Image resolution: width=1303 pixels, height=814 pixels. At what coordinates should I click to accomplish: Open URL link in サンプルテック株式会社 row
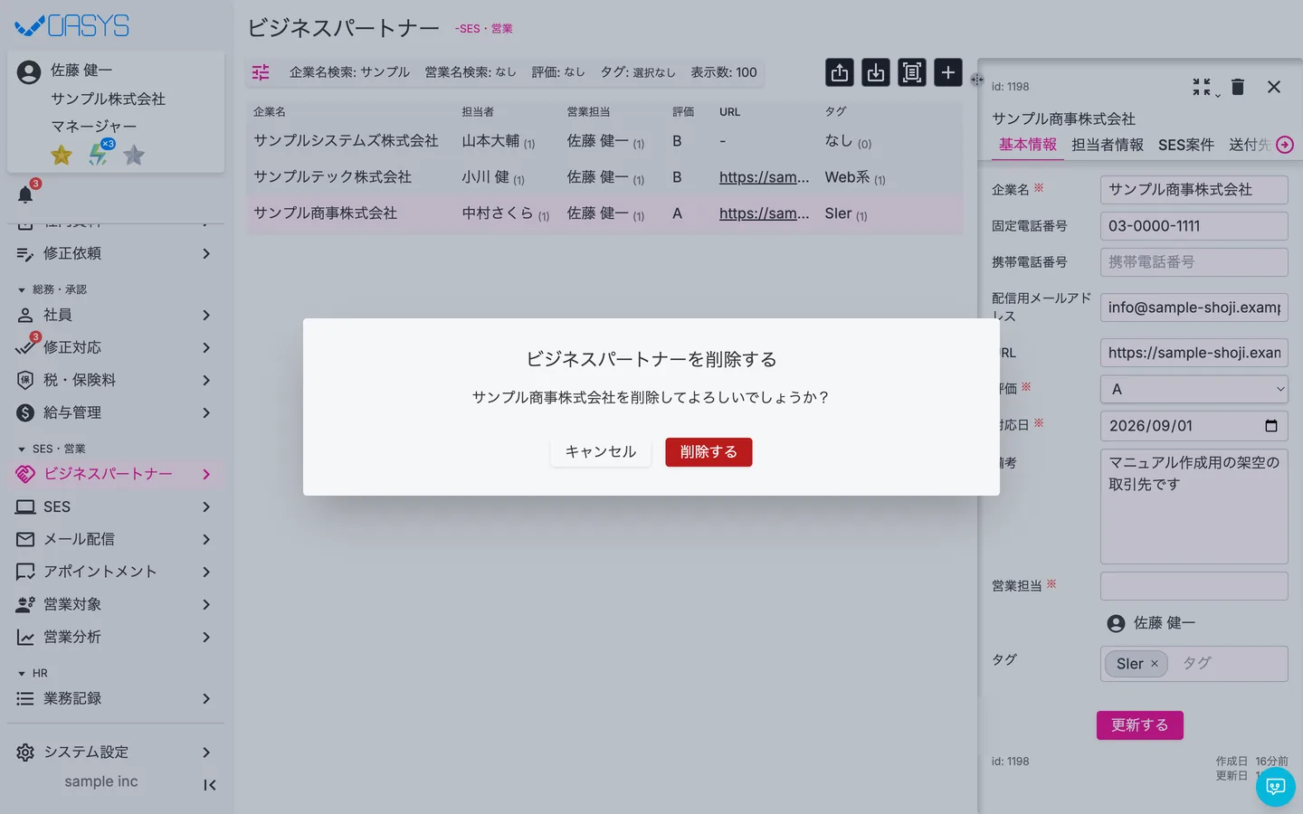click(765, 177)
